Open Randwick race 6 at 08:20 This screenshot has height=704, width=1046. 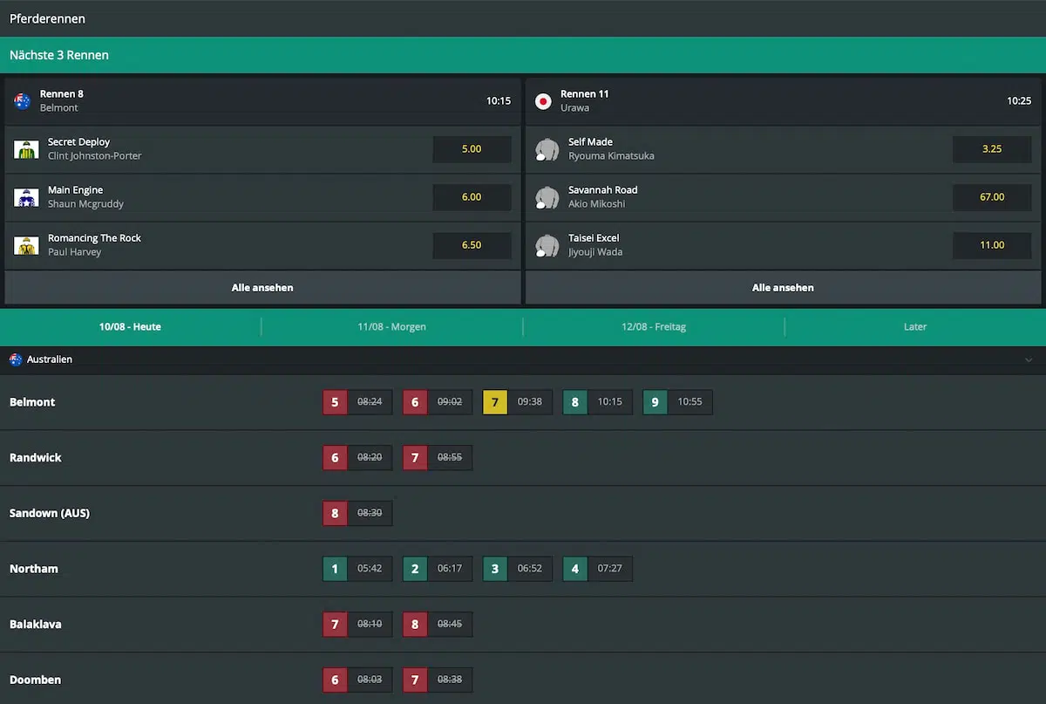[357, 457]
